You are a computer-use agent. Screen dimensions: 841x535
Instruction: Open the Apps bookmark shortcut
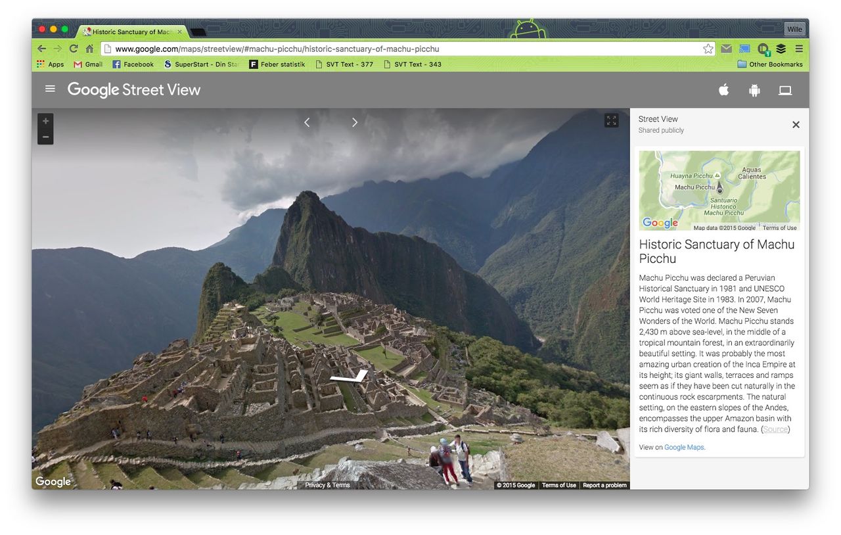click(51, 64)
